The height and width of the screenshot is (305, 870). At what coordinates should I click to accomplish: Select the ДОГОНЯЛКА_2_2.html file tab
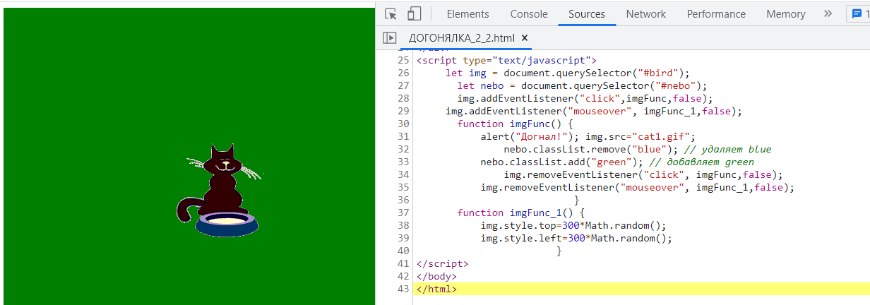point(461,38)
